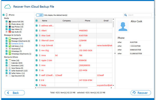
Task: Click phone number '147-5326-9784'
Action: click(86, 80)
